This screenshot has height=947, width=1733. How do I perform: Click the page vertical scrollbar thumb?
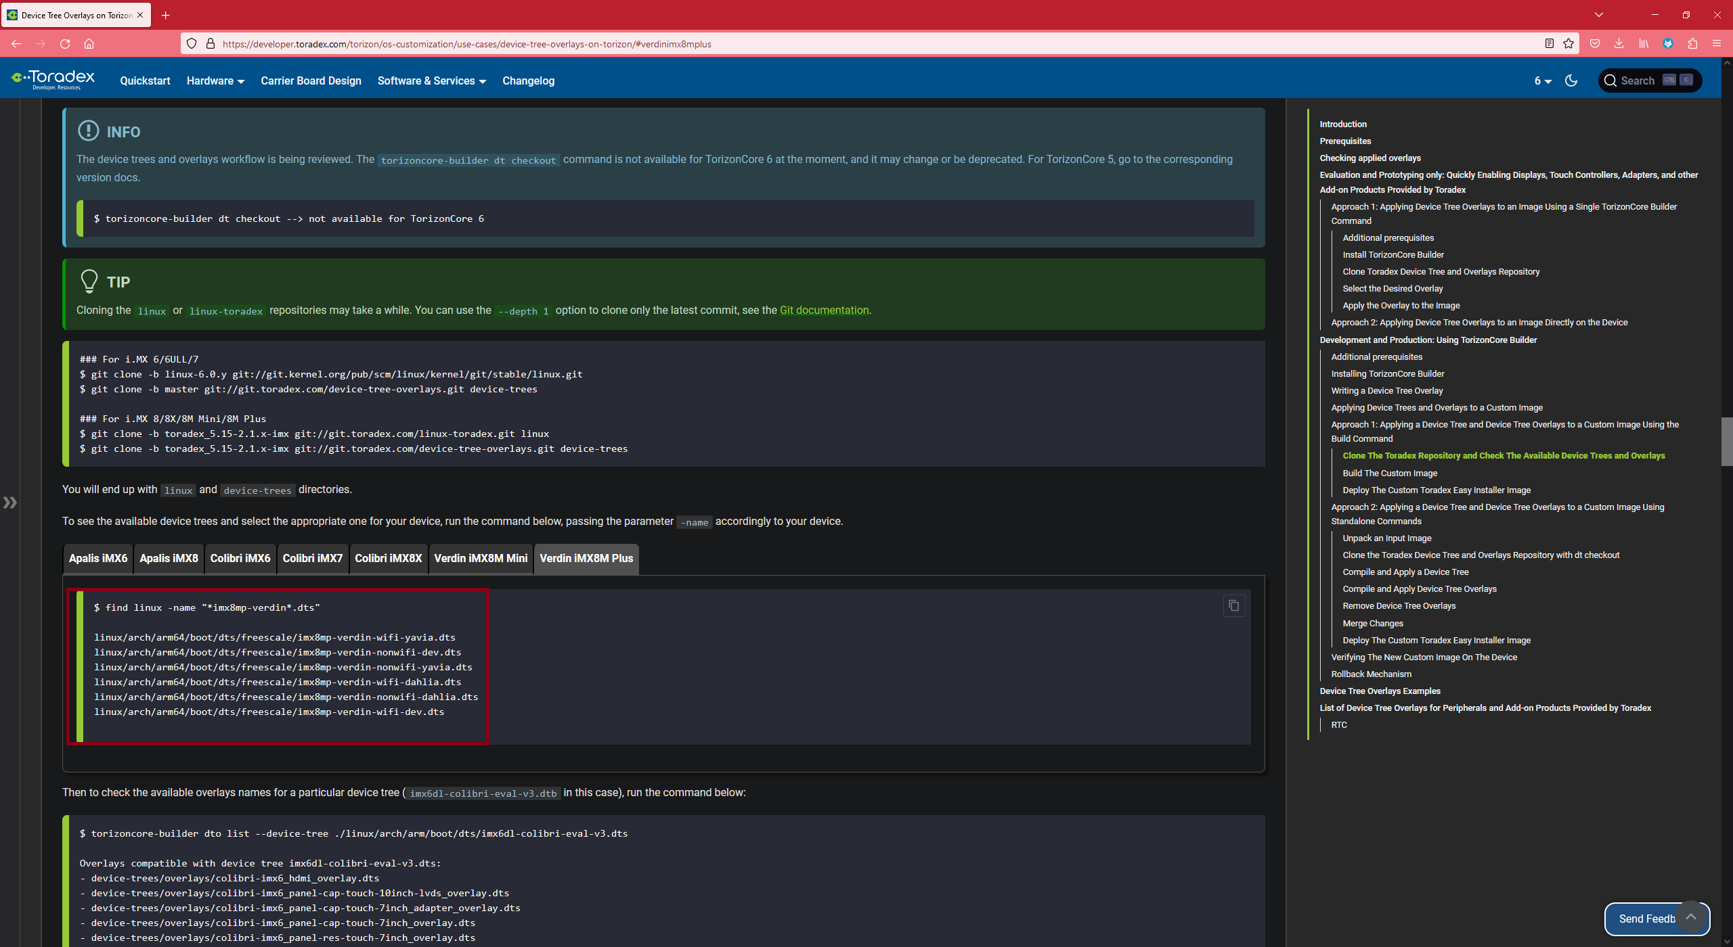pyautogui.click(x=1726, y=442)
